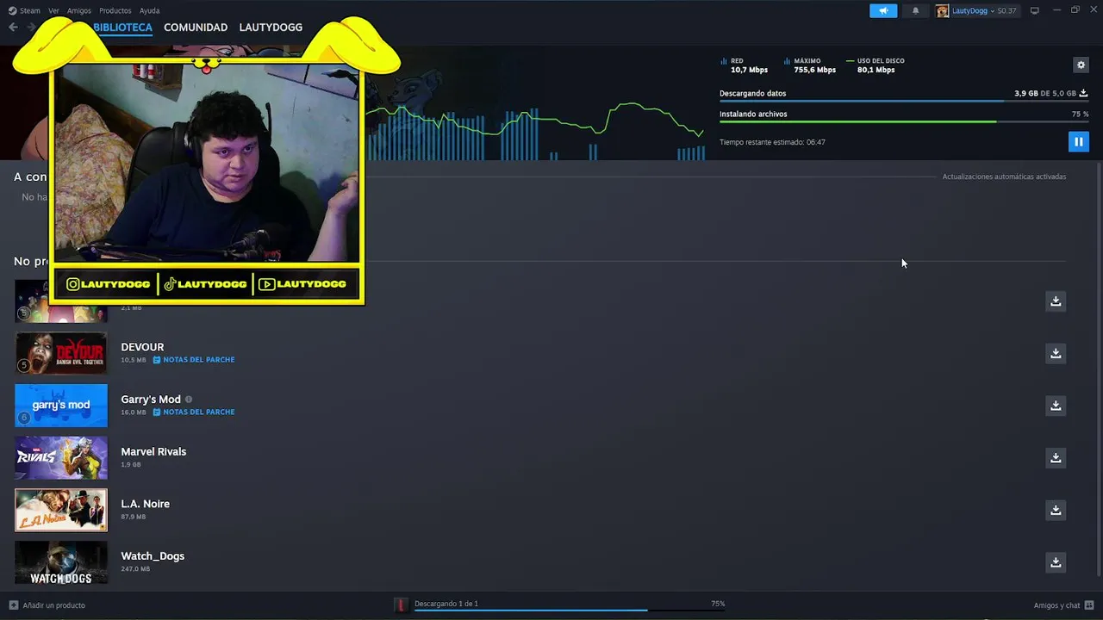Click the Garry's Mod thumbnail
Image resolution: width=1103 pixels, height=620 pixels.
(61, 406)
